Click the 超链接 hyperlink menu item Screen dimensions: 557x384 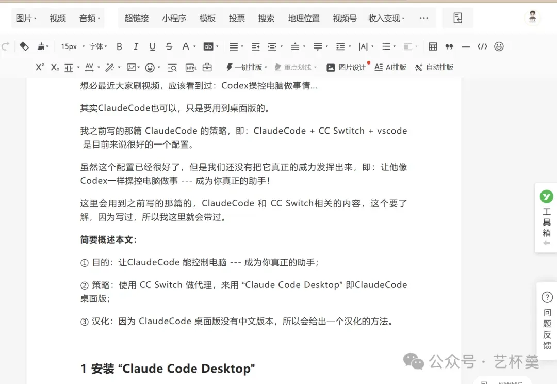137,18
